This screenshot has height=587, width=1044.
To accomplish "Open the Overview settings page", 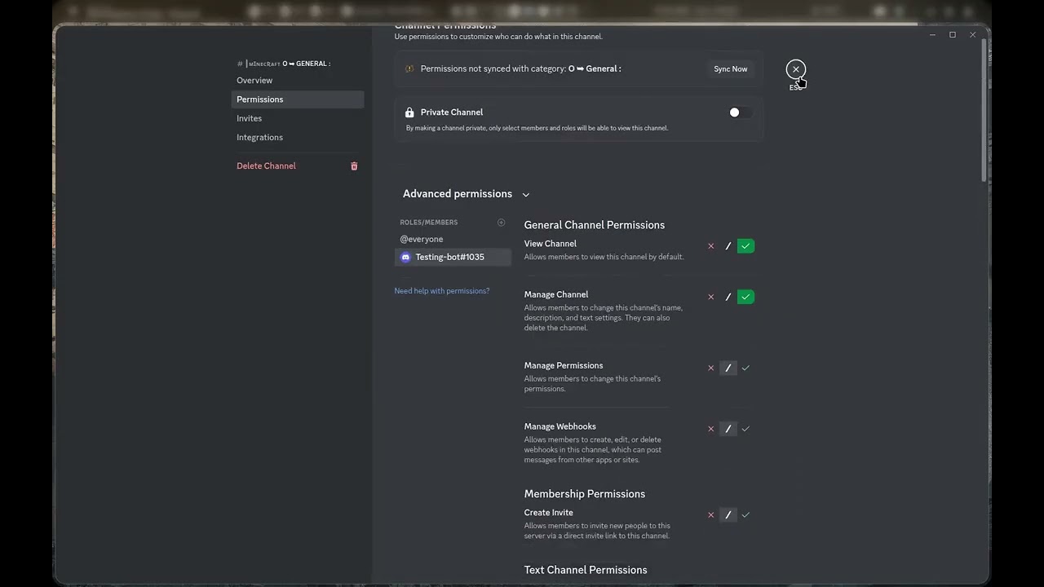I will point(298,80).
